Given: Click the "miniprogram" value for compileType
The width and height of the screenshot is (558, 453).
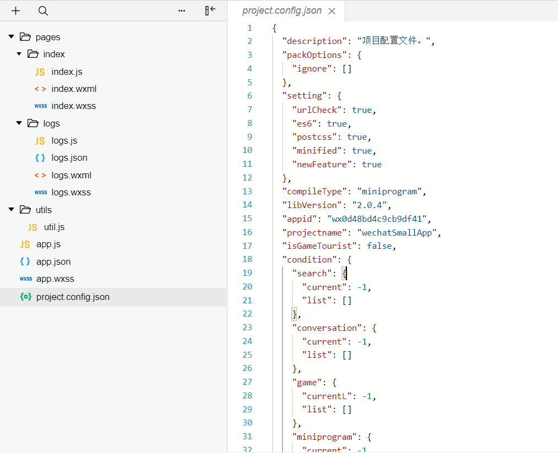Looking at the screenshot, I should [x=389, y=192].
